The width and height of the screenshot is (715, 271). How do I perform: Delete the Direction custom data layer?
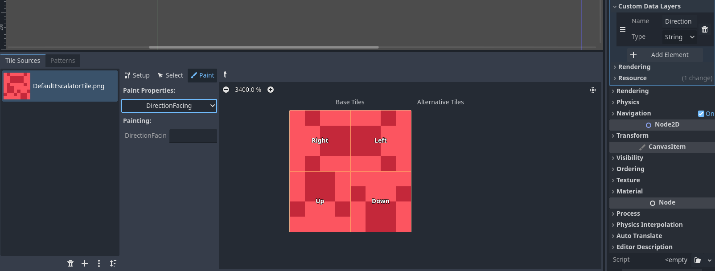tap(704, 29)
